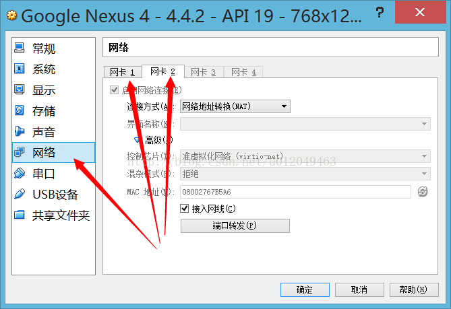Open the 显示 settings page
Viewport: 451px width, 309px height.
[53, 90]
